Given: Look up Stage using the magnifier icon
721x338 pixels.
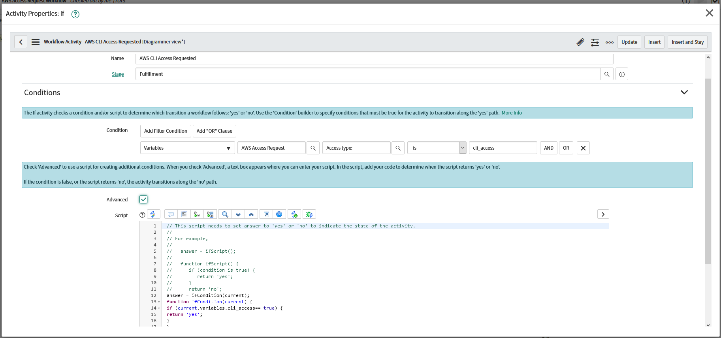Looking at the screenshot, I should coord(607,74).
